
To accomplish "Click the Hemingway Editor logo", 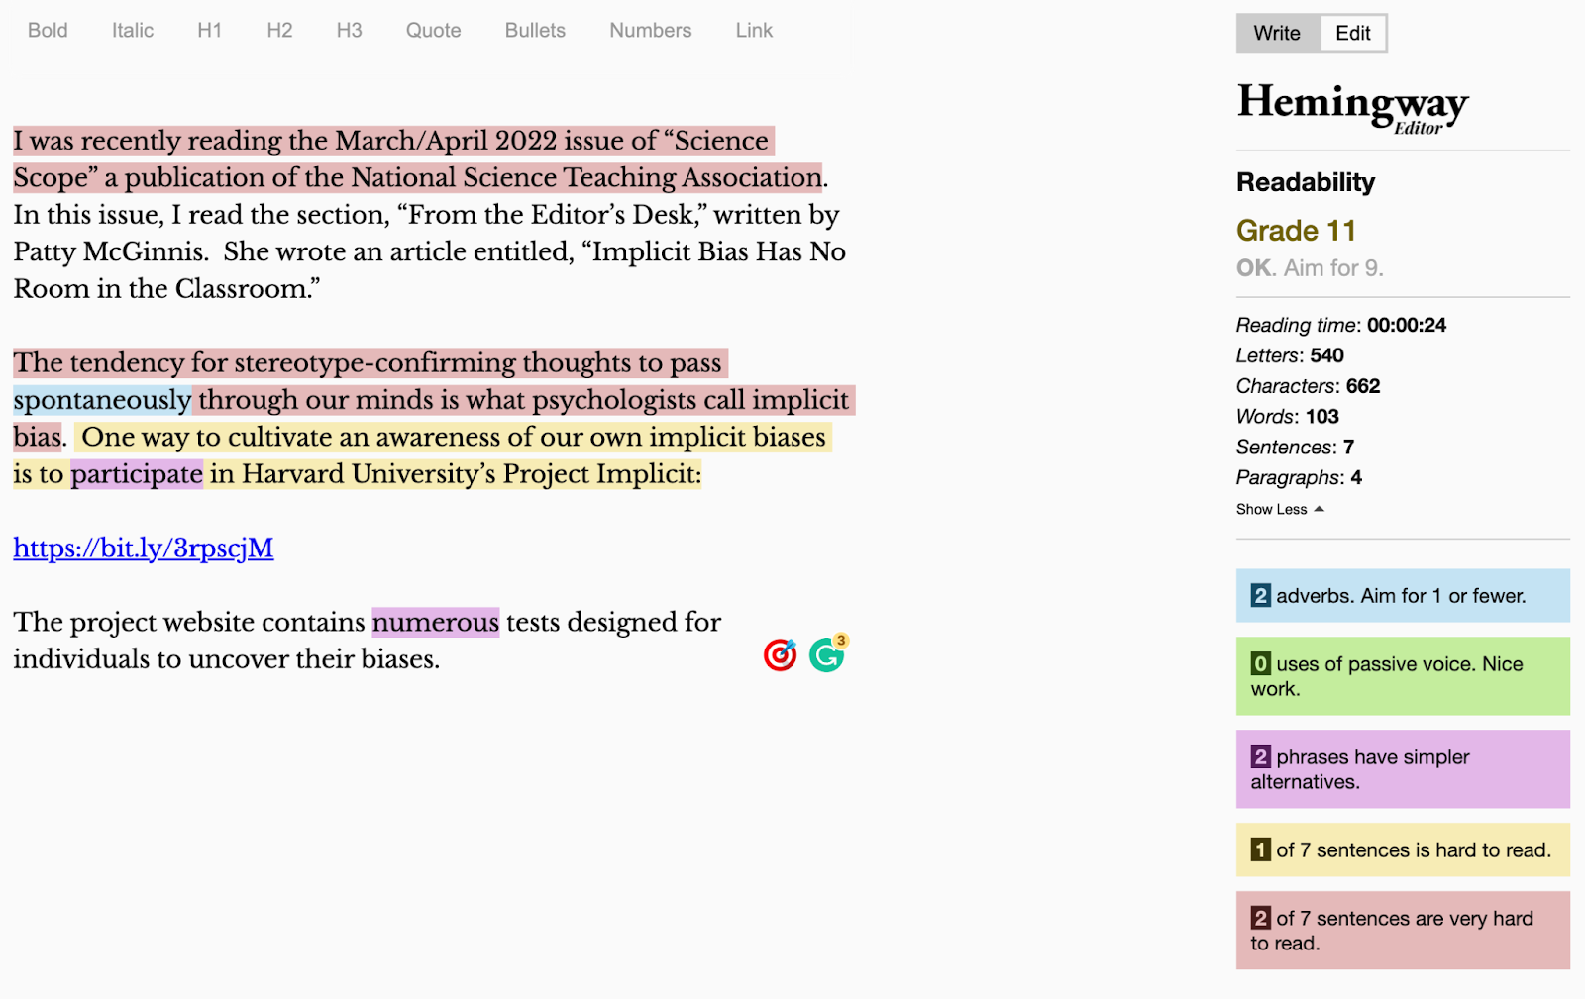I will [x=1353, y=107].
